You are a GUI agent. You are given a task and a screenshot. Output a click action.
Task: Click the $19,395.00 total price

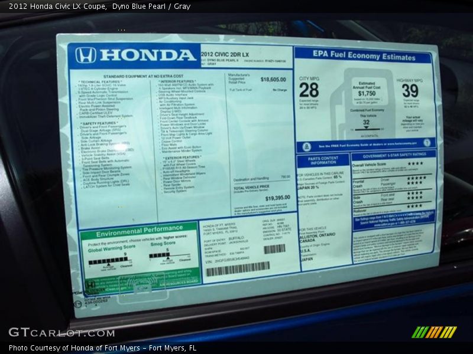(x=277, y=198)
